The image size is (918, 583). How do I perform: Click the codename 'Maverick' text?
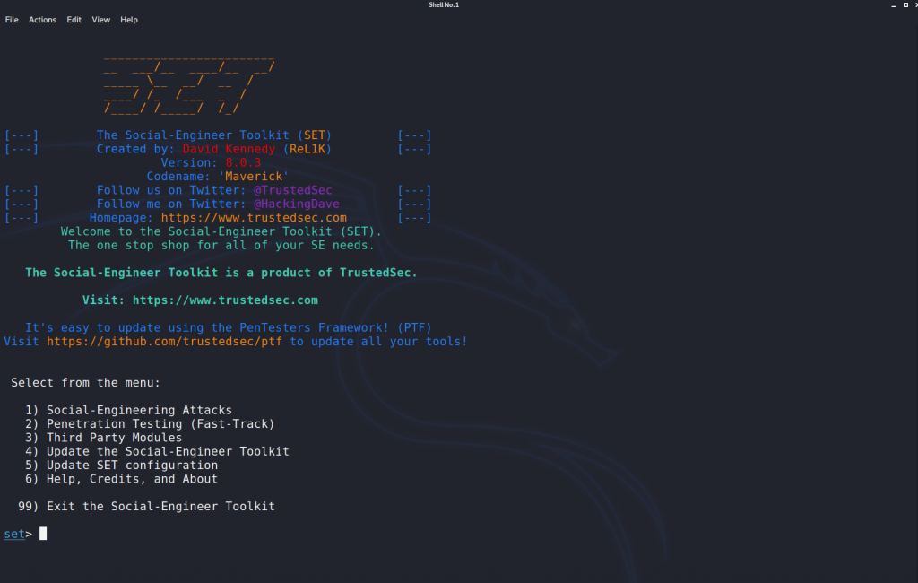(254, 177)
